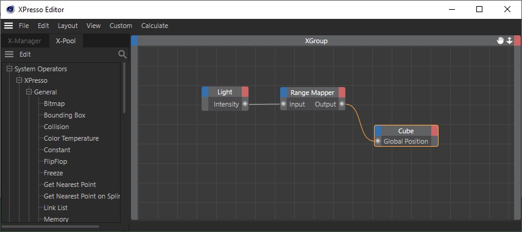Click the XGroup zoom arrows icon
The height and width of the screenshot is (232, 522).
[509, 41]
